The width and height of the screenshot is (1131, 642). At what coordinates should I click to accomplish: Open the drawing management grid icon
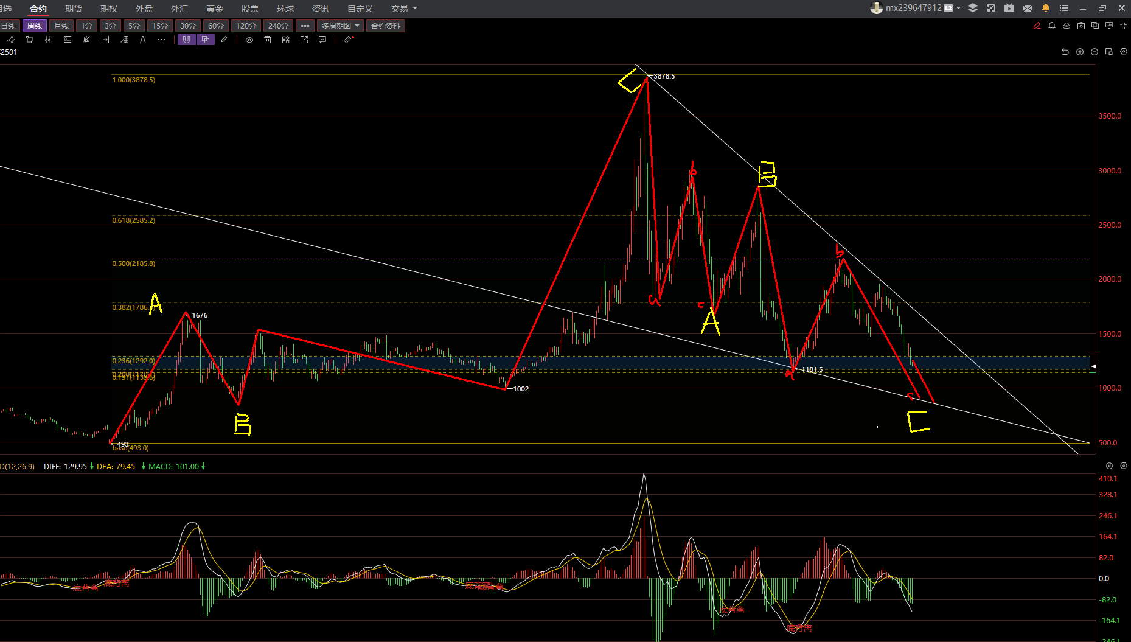[286, 40]
